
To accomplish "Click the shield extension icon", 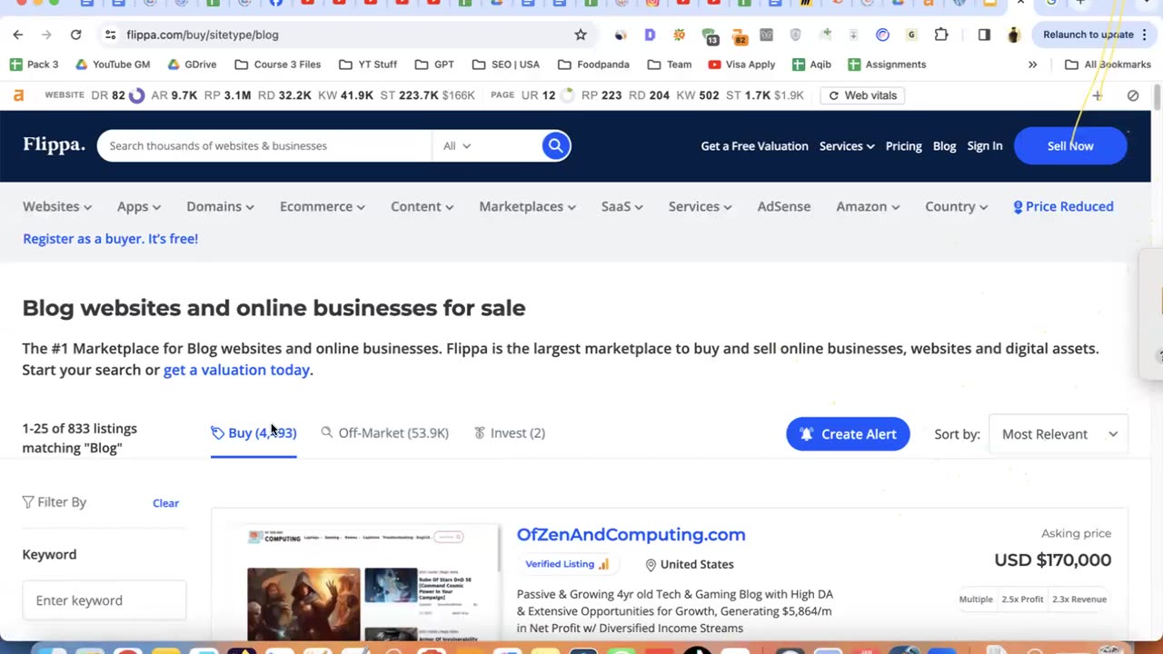I will (x=796, y=35).
